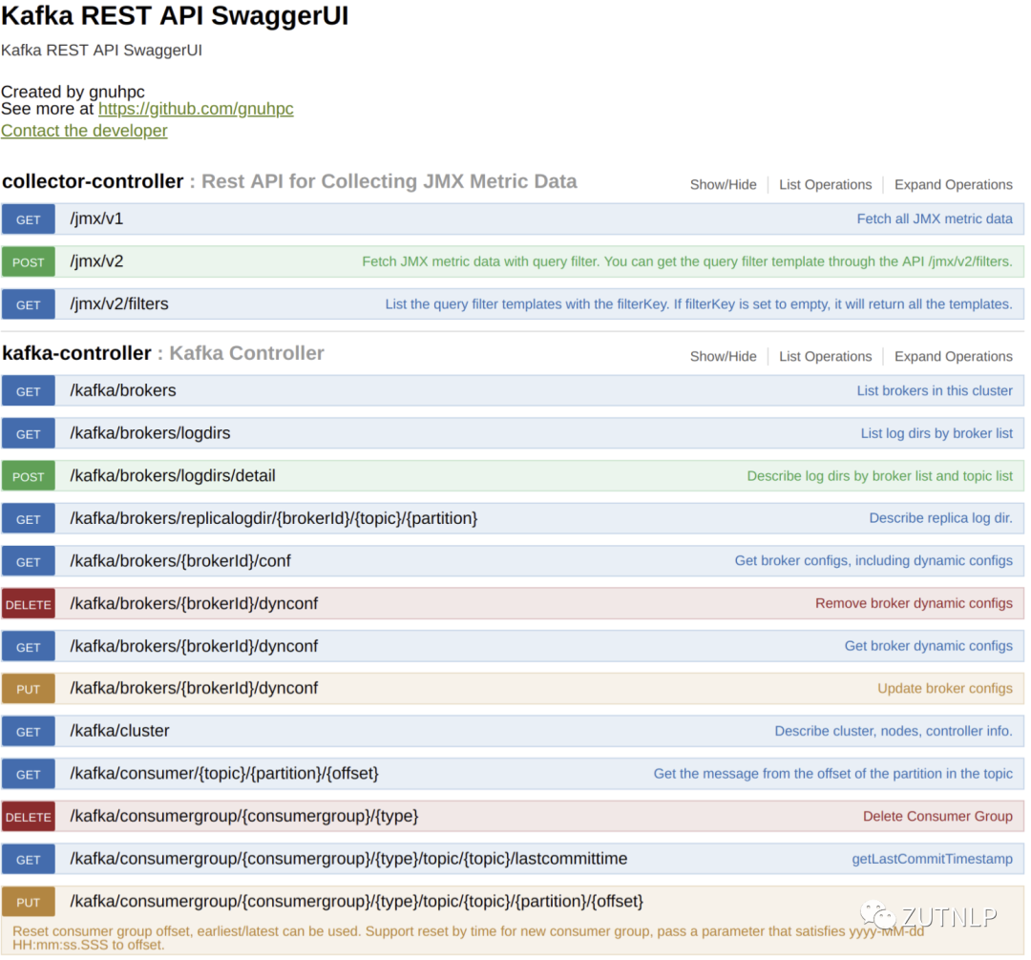
Task: Click Expand Operations for collector-controller
Action: click(954, 184)
